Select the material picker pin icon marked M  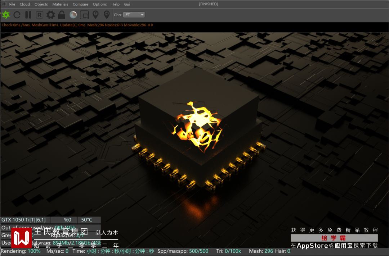pos(107,15)
